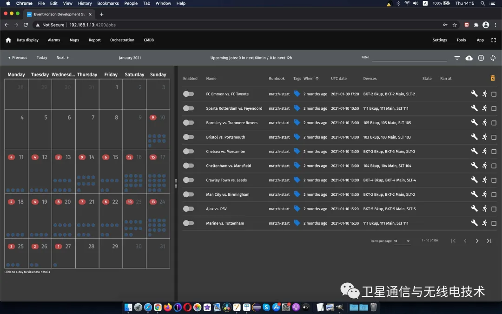Select checkbox for Cheltenham vs. Mansfield row
This screenshot has width=502, height=314.
(x=494, y=166)
